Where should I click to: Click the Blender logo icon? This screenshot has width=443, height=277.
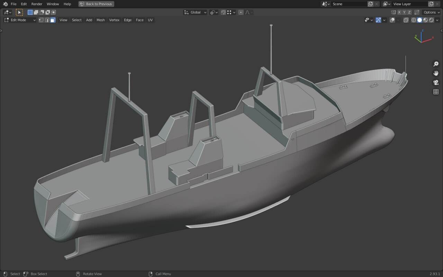[5, 4]
